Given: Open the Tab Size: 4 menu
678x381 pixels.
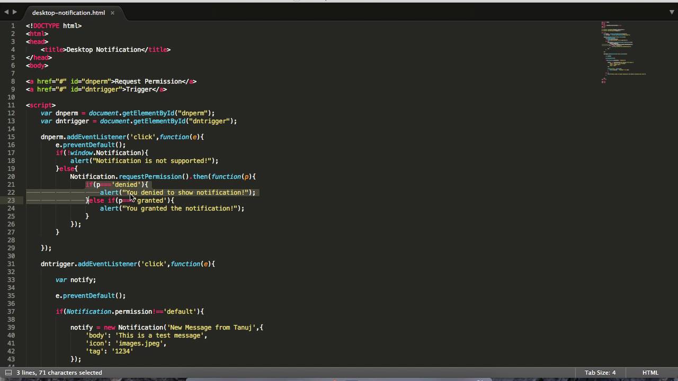Looking at the screenshot, I should tap(600, 373).
